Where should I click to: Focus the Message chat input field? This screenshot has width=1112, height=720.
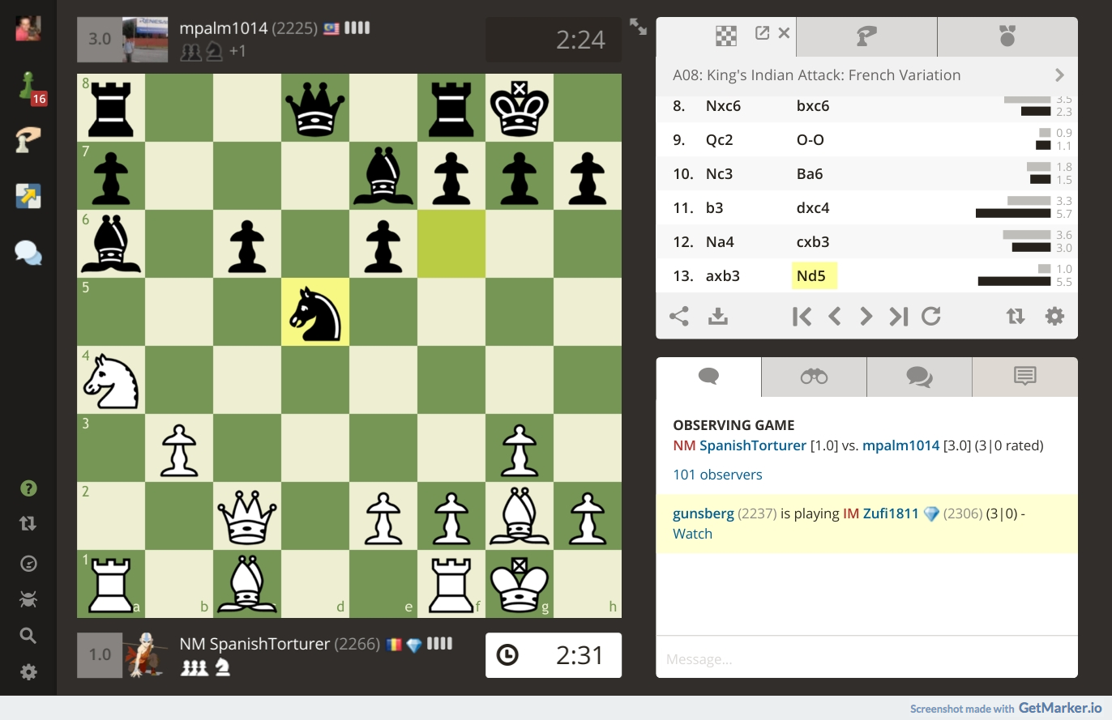866,659
